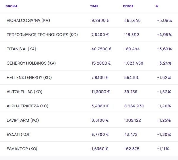Select the ΕΛΛΑΚΤΩΡ (KO) row
This screenshot has height=160, width=178.
click(x=22, y=149)
